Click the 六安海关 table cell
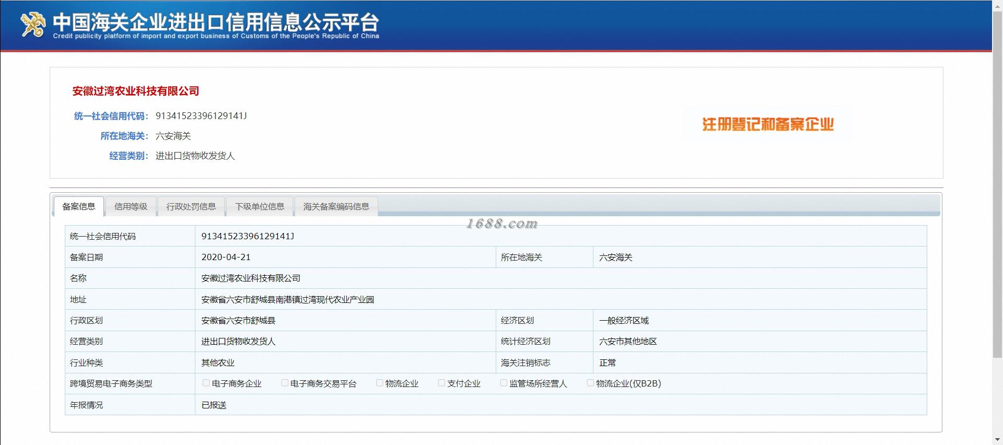The width and height of the screenshot is (1003, 445). point(760,257)
